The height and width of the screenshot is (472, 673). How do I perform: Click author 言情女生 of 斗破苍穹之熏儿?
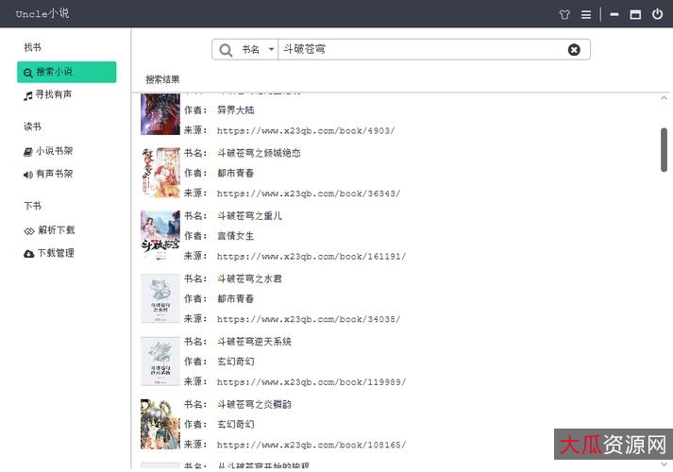pos(236,236)
